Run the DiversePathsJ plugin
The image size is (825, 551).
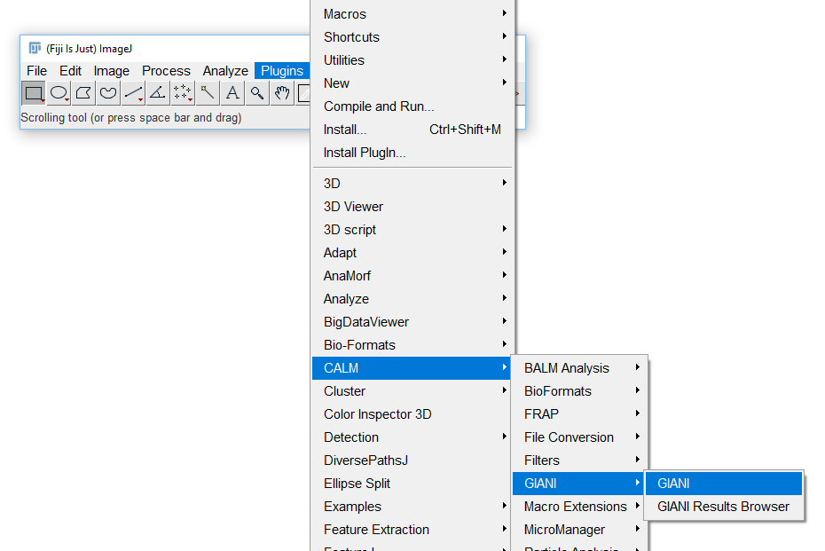coord(412,460)
